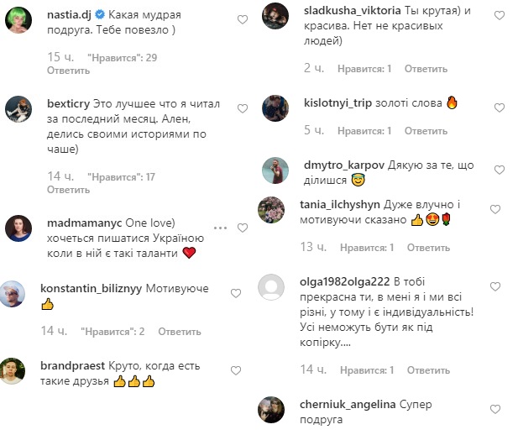Image resolution: width=518 pixels, height=435 pixels.
Task: Heart kislotnyi_trip's comment
Action: click(x=499, y=107)
